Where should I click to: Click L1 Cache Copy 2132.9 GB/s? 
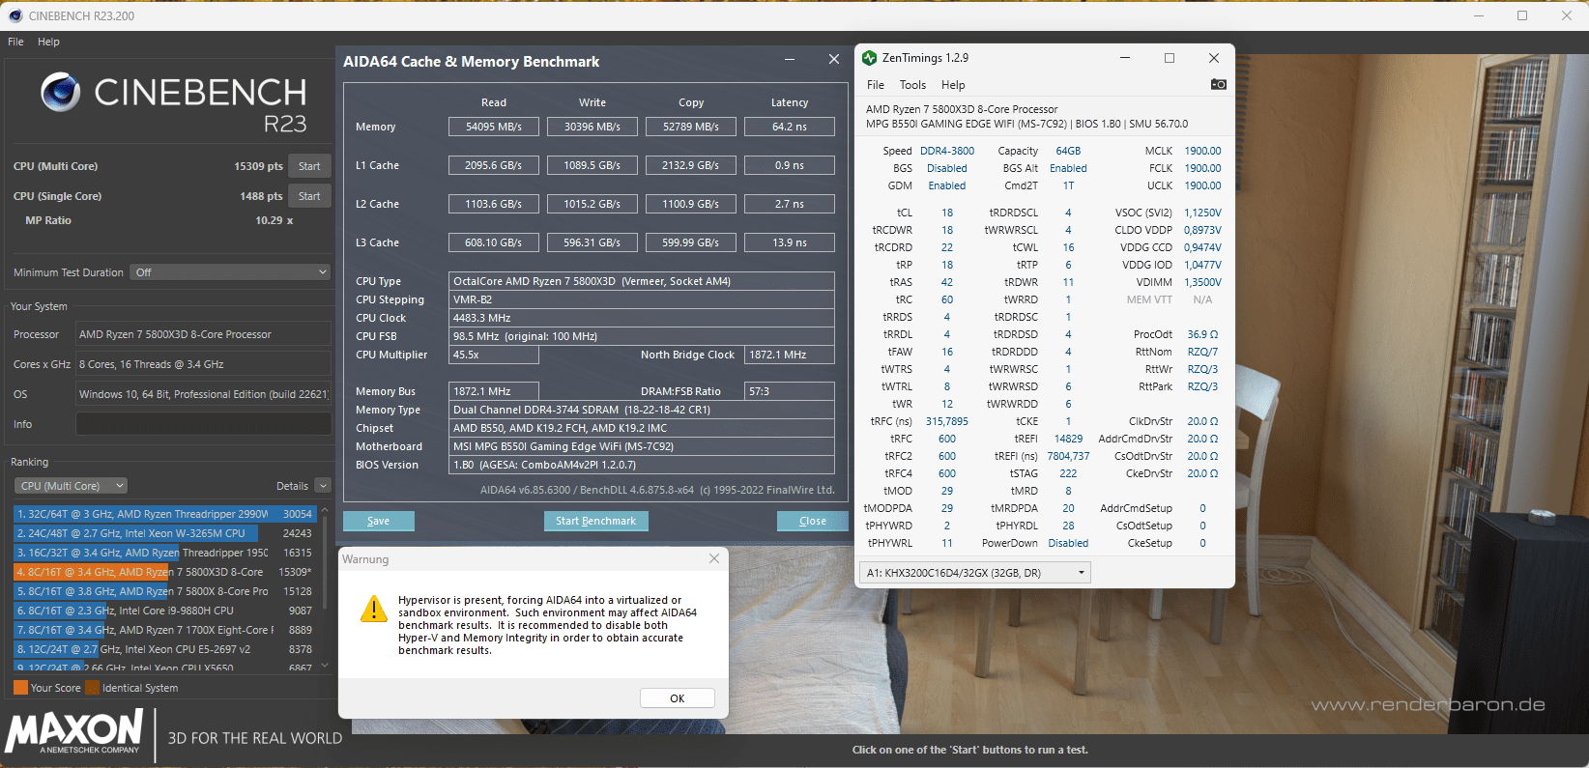click(x=691, y=165)
